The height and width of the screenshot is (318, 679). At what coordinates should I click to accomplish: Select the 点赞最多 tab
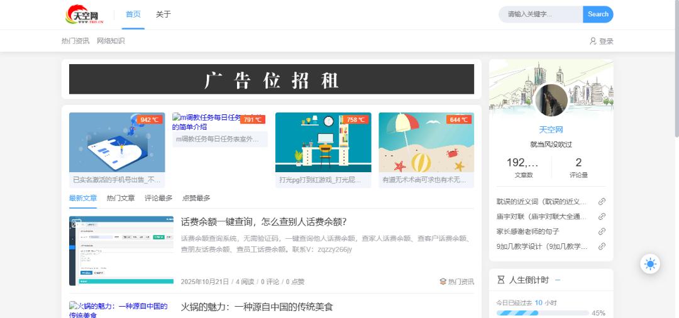(196, 198)
